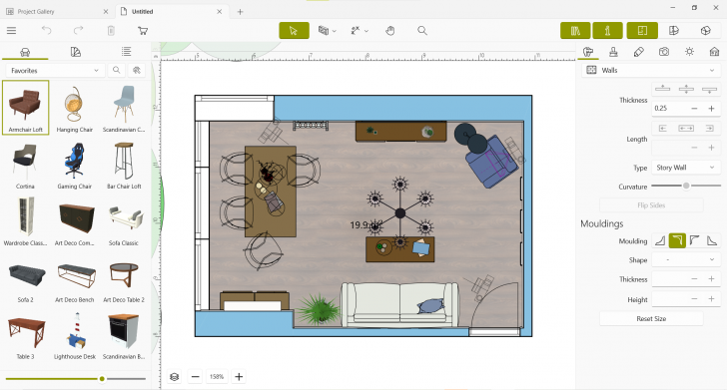
Task: Close the Untitled tab
Action: tap(220, 12)
